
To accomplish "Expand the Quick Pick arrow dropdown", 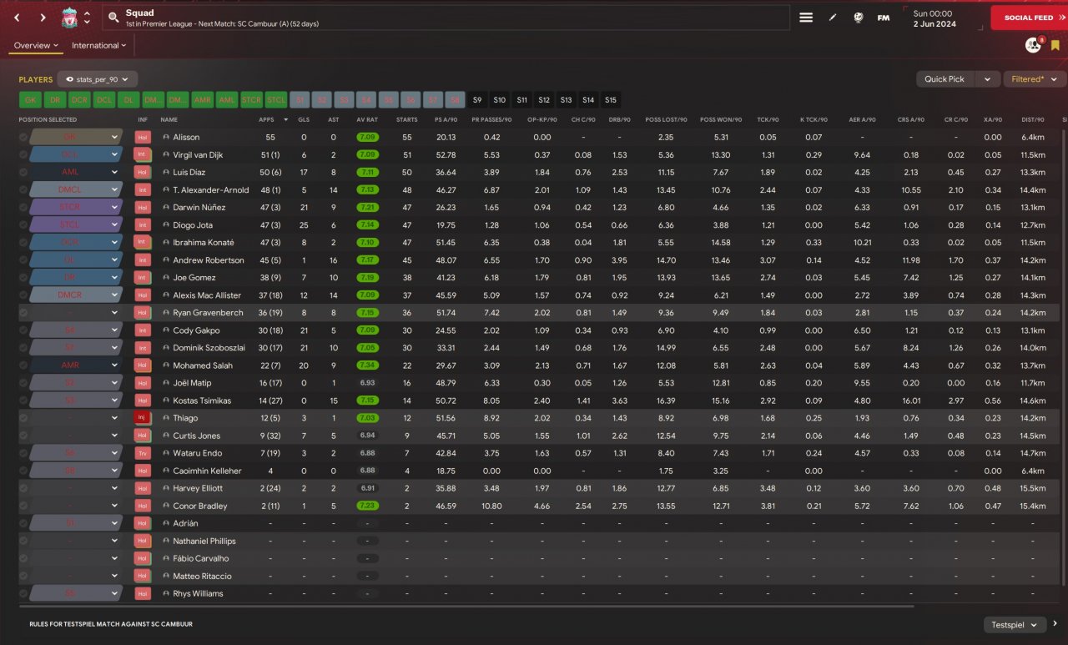I will point(988,79).
